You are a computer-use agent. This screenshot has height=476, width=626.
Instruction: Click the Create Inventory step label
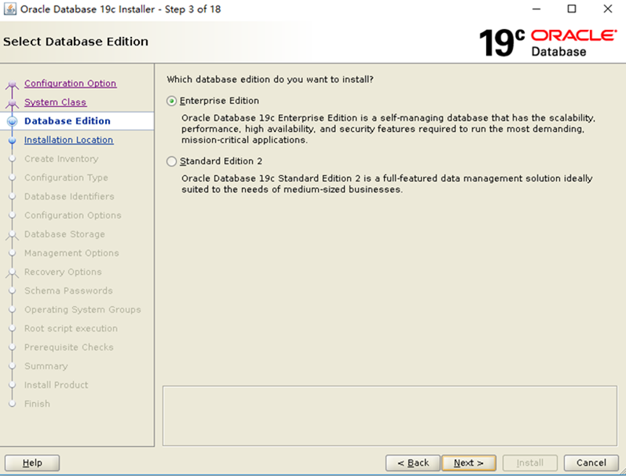pyautogui.click(x=61, y=159)
